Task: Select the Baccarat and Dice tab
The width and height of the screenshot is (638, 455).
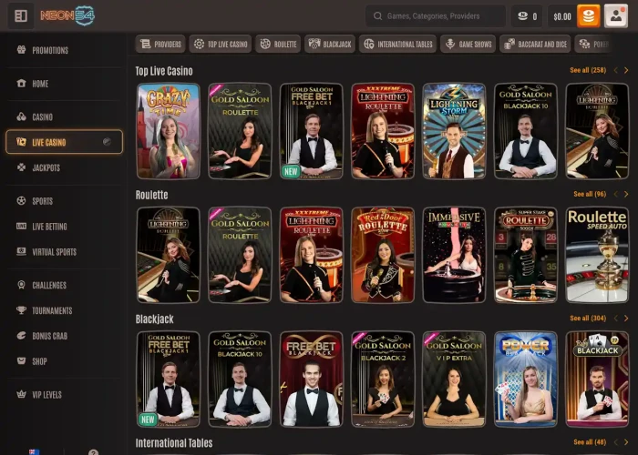Action: point(535,44)
